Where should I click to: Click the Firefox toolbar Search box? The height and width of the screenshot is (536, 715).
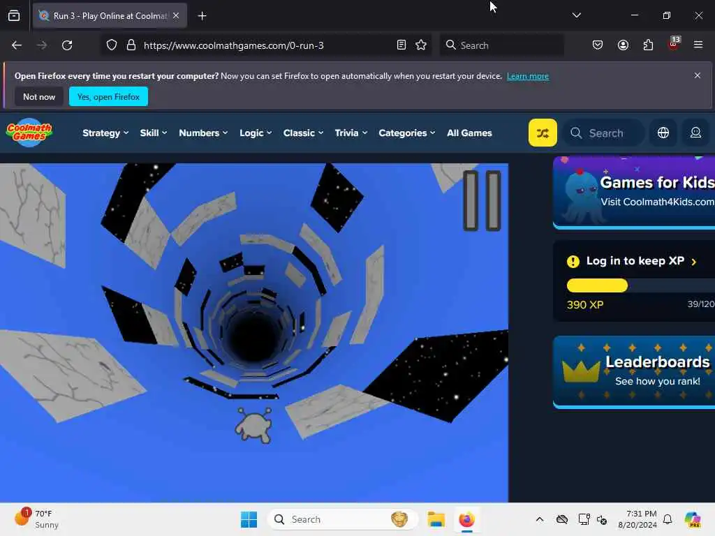(501, 45)
